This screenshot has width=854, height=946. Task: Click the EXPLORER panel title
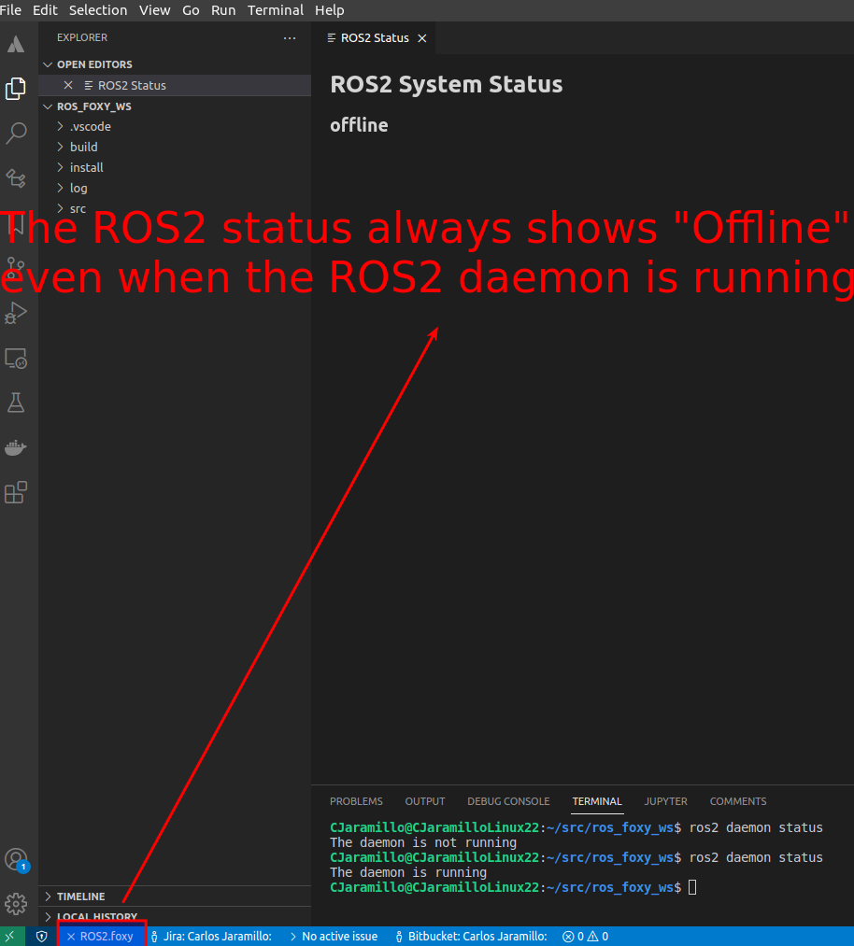point(82,37)
